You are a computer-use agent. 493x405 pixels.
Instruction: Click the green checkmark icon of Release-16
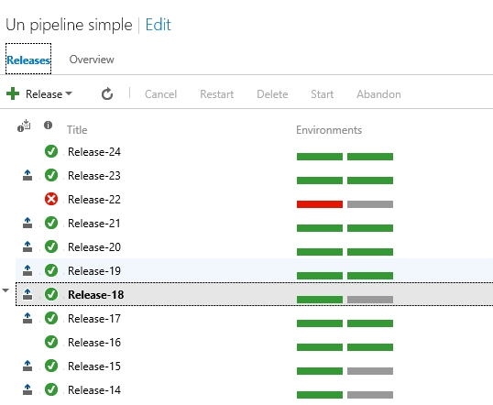tap(51, 342)
